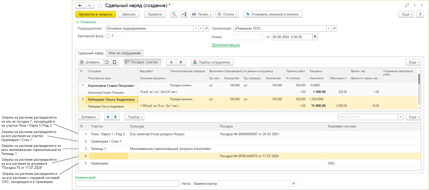
Task: Open Еще menu of the employees table
Action: (x=414, y=62)
